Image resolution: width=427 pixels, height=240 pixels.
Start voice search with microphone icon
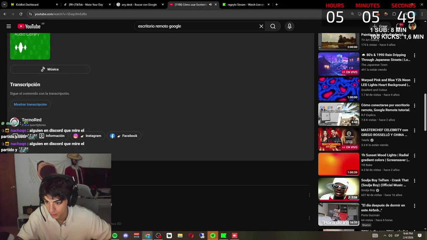(x=289, y=26)
